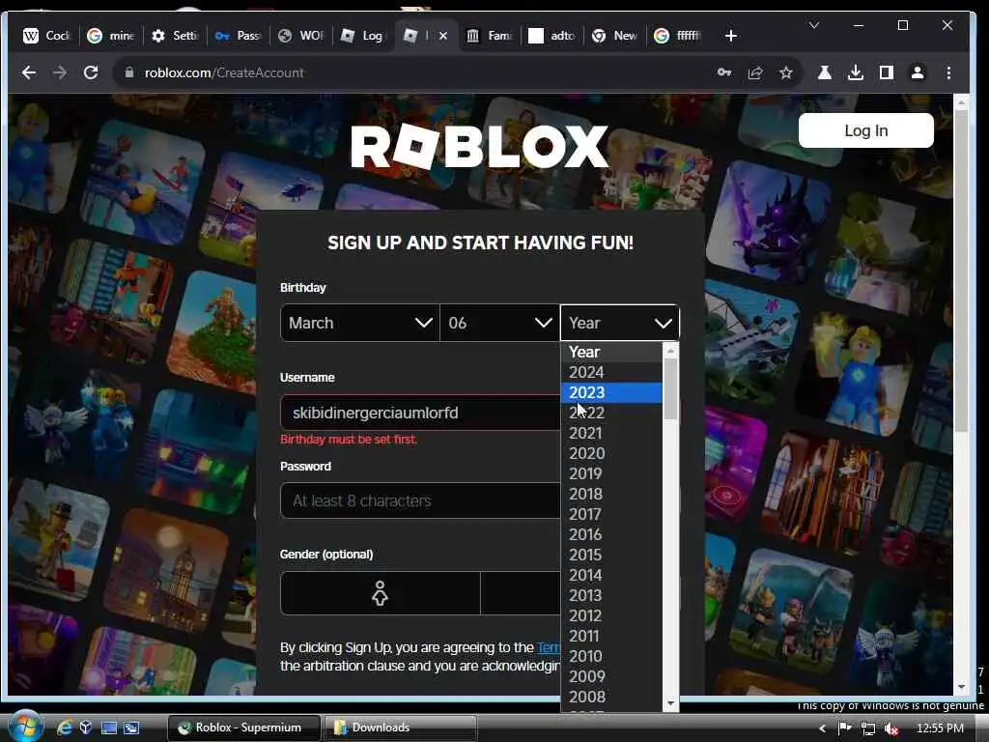
Task: Select 2015 from the year list
Action: [611, 555]
